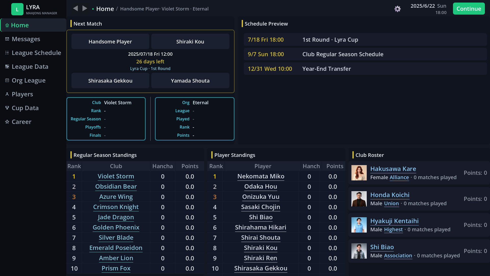
Task: Open Violet Storm club link in standings
Action: [x=116, y=176]
